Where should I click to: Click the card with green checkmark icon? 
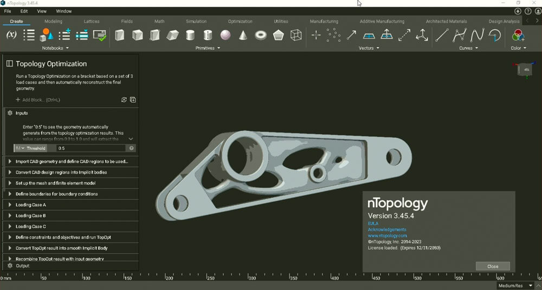tap(100, 35)
